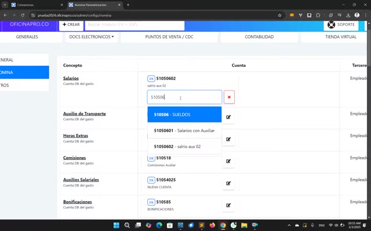
Task: Click the Comisiones concept link
Action: [x=74, y=158]
